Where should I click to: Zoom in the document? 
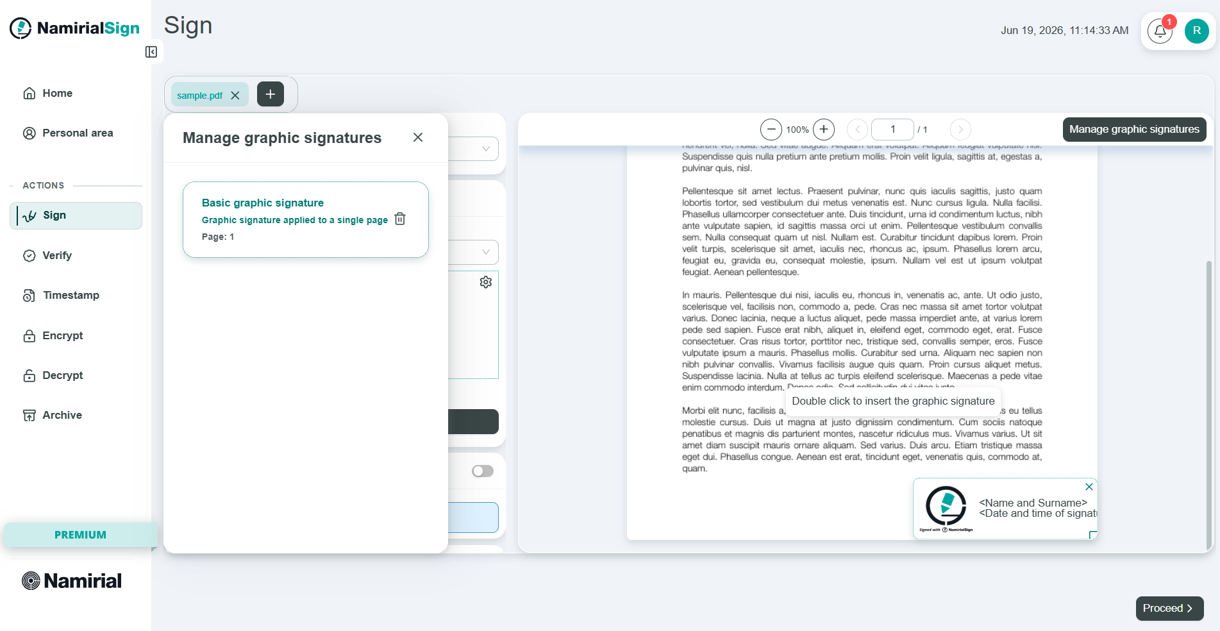(x=824, y=130)
